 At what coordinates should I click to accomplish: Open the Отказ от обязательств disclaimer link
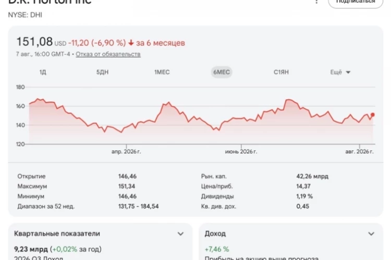click(x=108, y=54)
